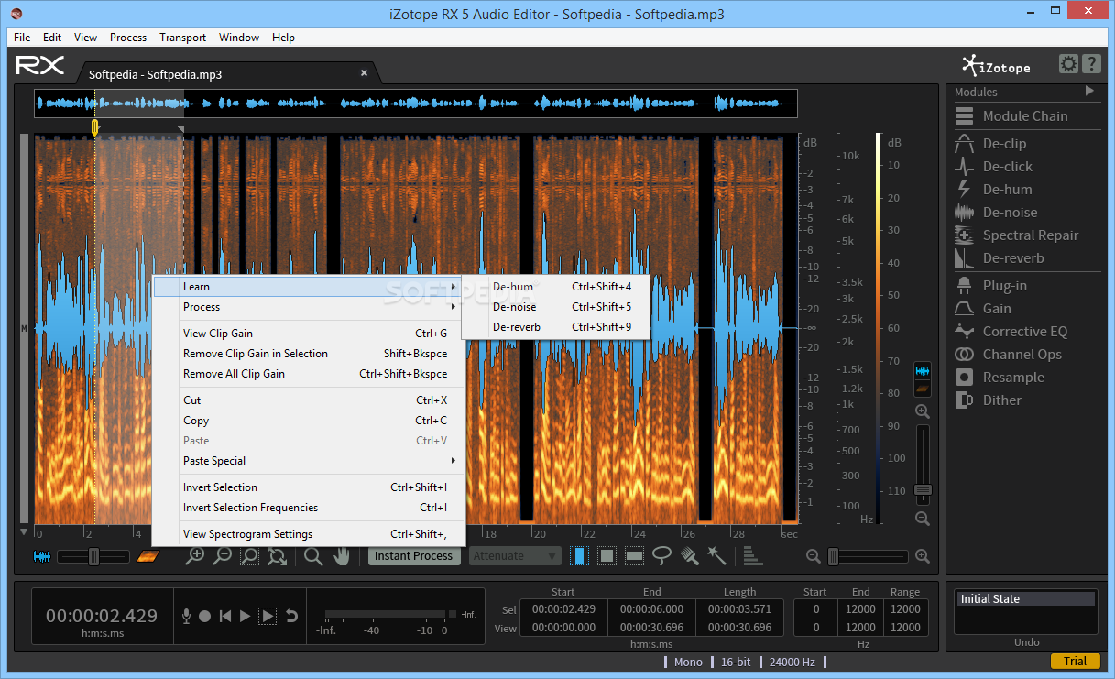
Task: Toggle play selection button in transport
Action: [268, 617]
